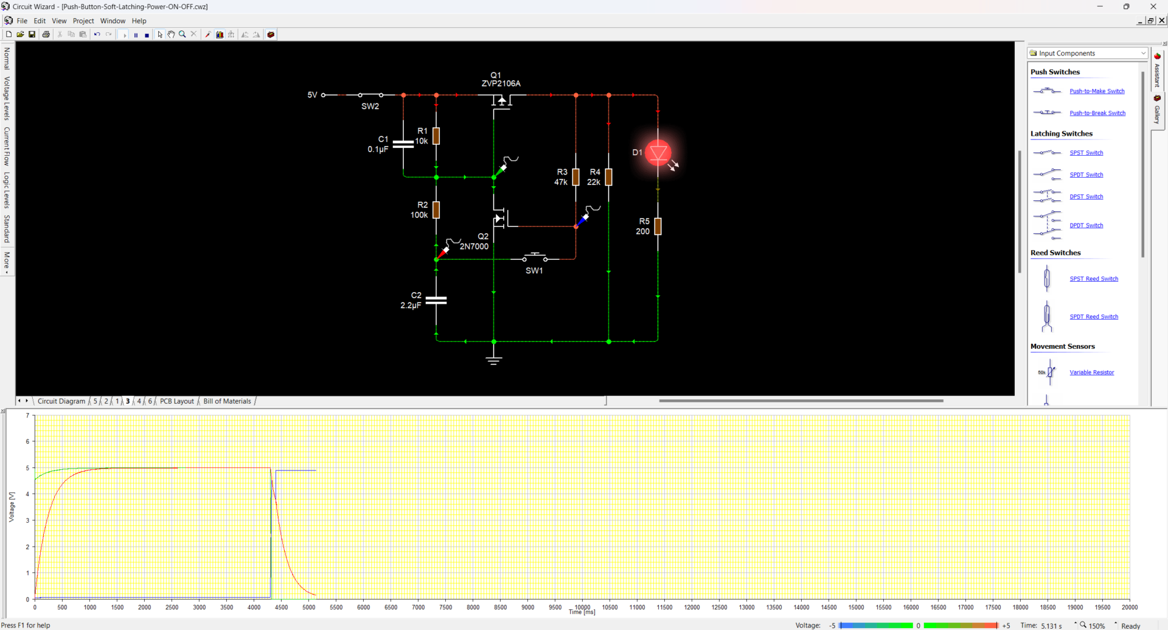Insert a Push-to-Make Switch
Image resolution: width=1168 pixels, height=630 pixels.
click(1097, 91)
